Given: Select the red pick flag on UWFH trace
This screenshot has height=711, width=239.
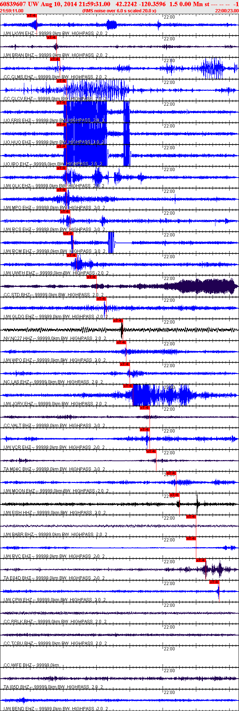Looking at the screenshot, I should (x=71, y=255).
